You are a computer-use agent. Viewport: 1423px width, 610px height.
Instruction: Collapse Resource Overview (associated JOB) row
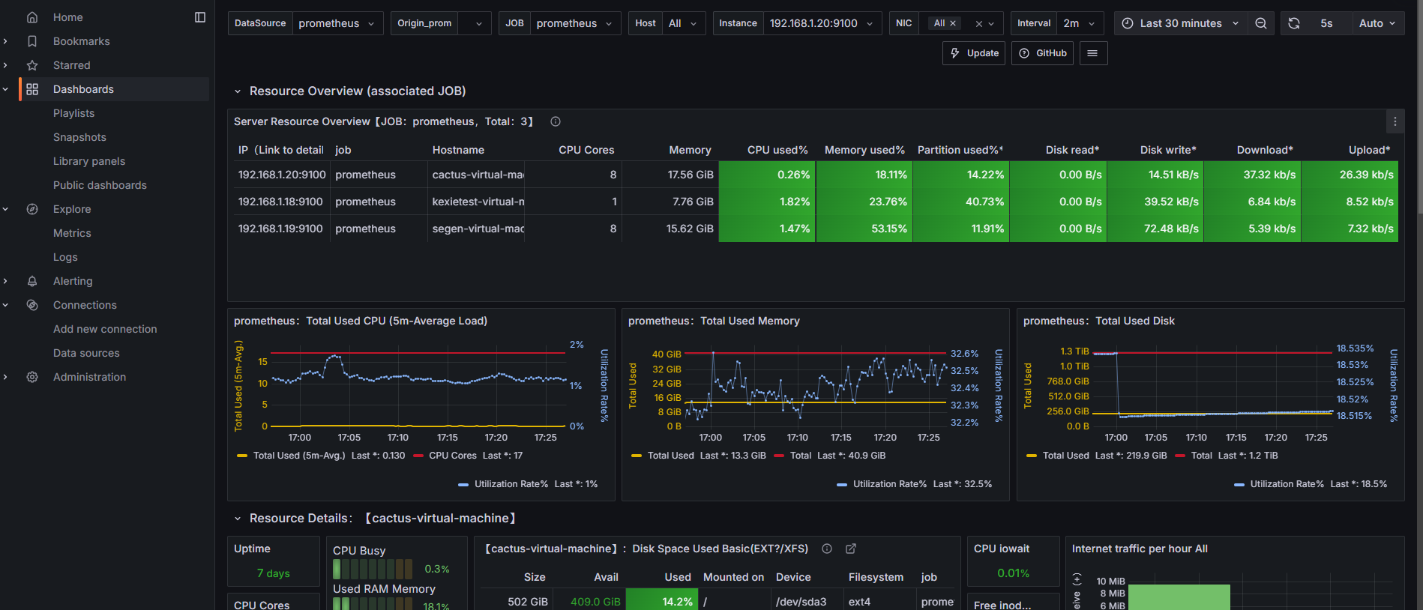238,91
